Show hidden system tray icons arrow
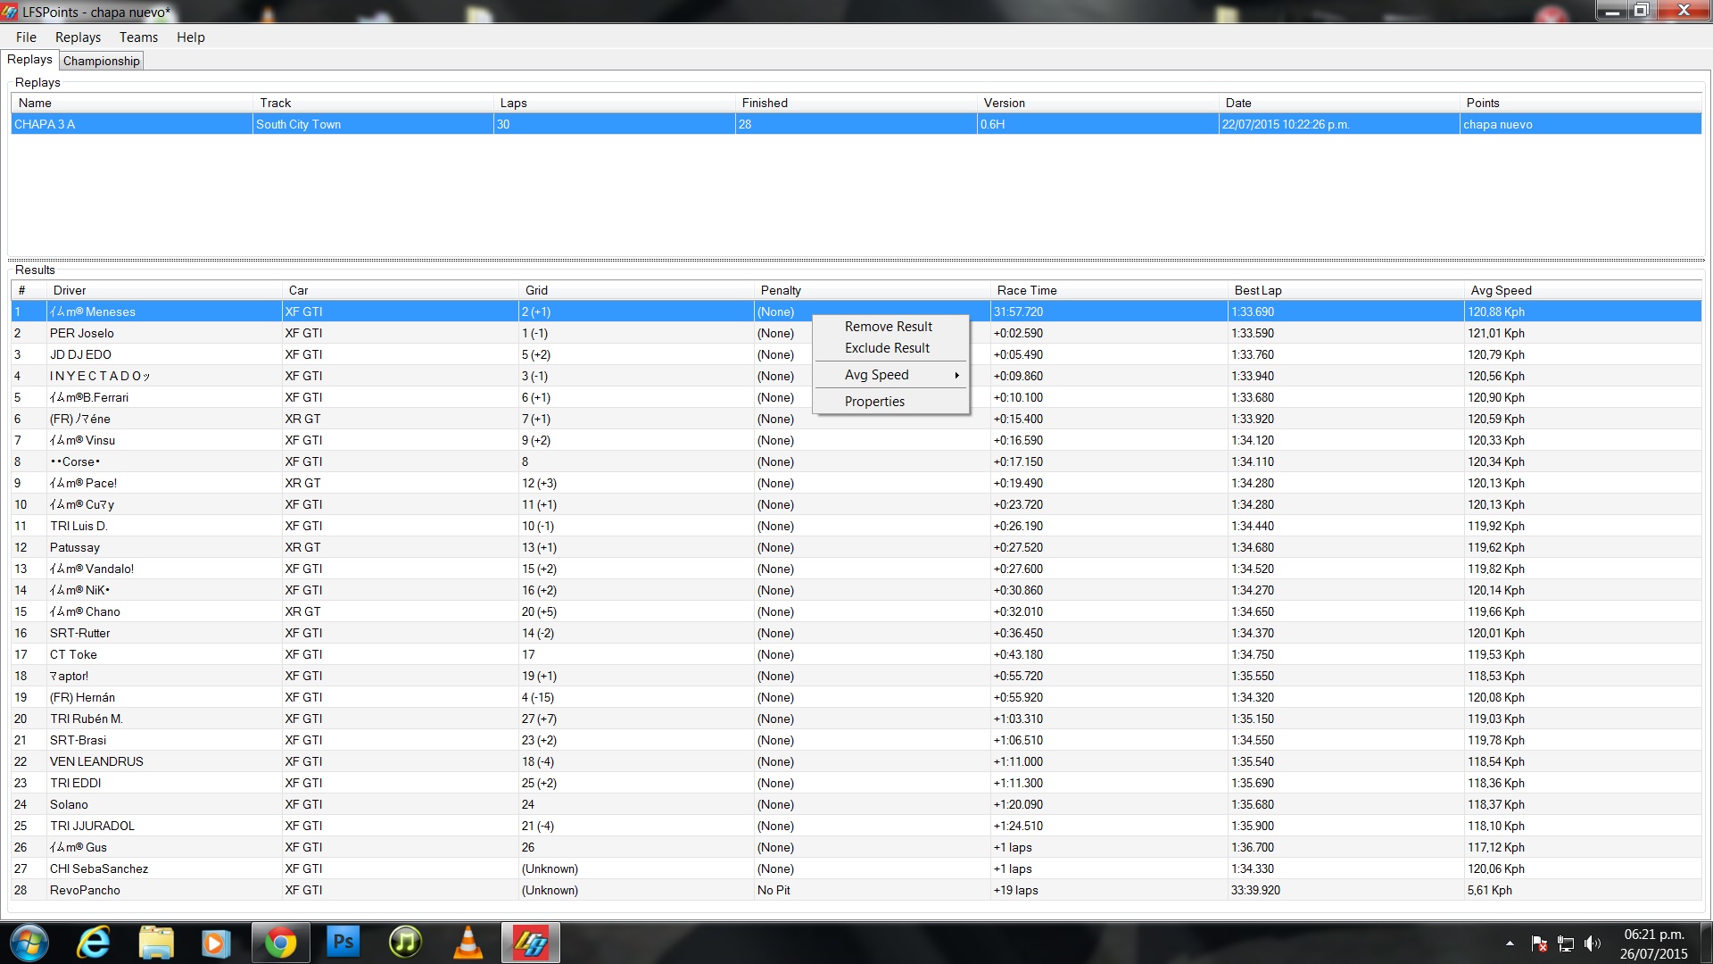The image size is (1713, 964). pos(1510,943)
